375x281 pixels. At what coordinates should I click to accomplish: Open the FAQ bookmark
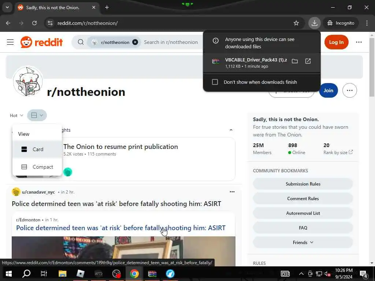tap(303, 228)
